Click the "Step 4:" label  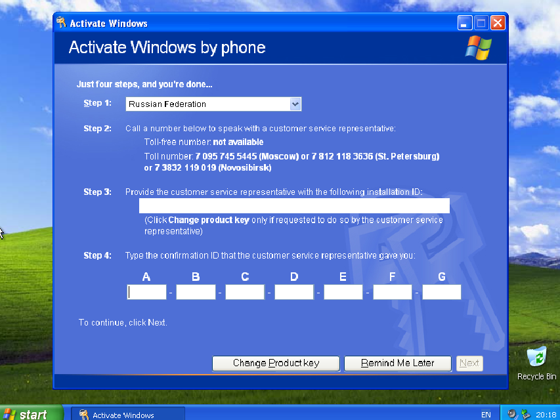97,256
